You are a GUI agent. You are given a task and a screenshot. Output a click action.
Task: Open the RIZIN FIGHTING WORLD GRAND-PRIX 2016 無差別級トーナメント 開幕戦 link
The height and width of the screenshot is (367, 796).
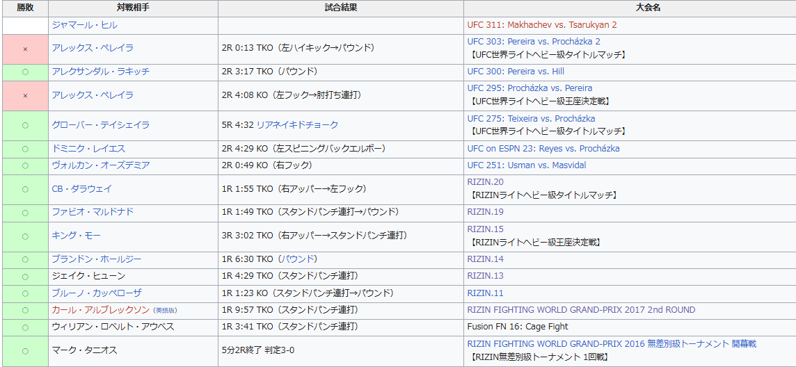(612, 343)
